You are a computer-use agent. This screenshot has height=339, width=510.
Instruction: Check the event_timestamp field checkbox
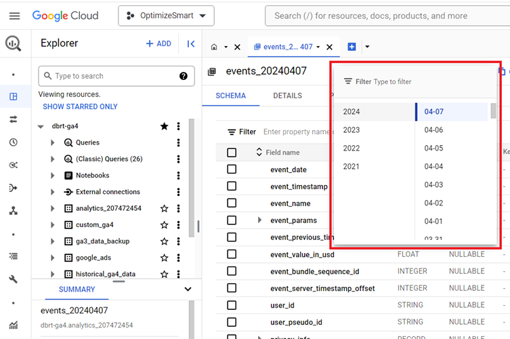tap(232, 186)
